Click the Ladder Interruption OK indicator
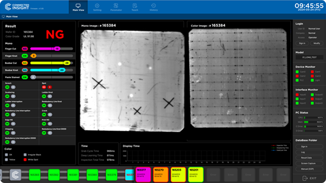The width and height of the screenshot is (326, 183). (7, 105)
